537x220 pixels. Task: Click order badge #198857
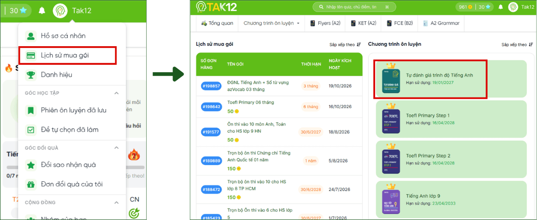pos(210,86)
